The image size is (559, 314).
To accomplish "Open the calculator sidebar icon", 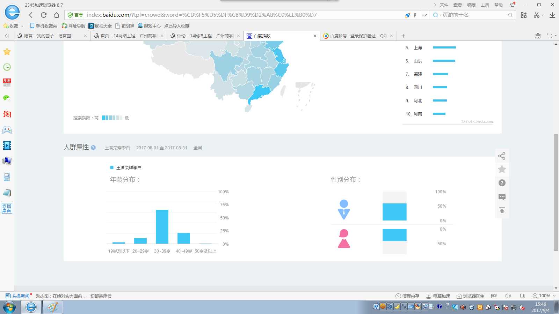I will (x=7, y=177).
